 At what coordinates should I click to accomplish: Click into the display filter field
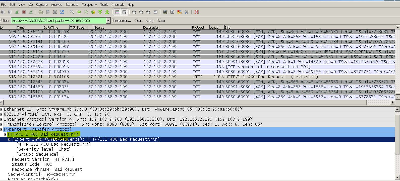tap(59, 21)
